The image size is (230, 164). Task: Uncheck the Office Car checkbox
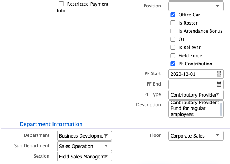coord(173,15)
